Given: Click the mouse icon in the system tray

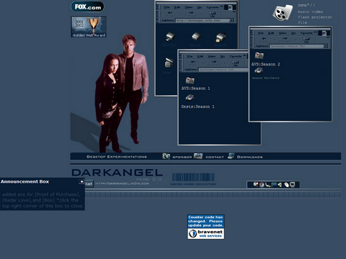Looking at the screenshot, I should pyautogui.click(x=286, y=185).
